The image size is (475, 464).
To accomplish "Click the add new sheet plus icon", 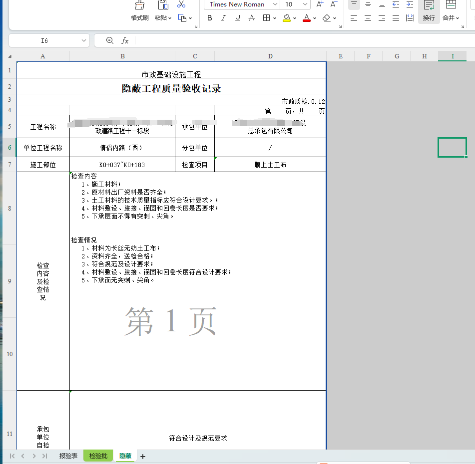I will [143, 456].
